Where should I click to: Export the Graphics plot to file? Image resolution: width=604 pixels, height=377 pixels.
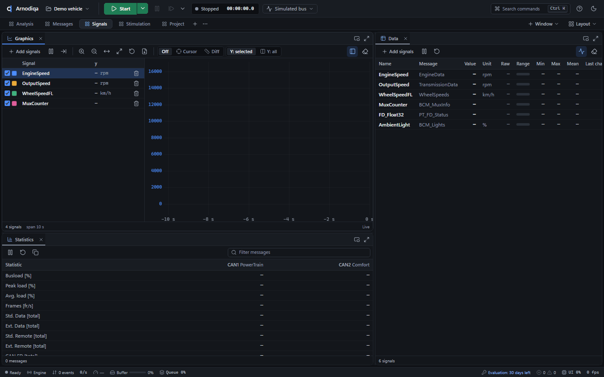144,52
